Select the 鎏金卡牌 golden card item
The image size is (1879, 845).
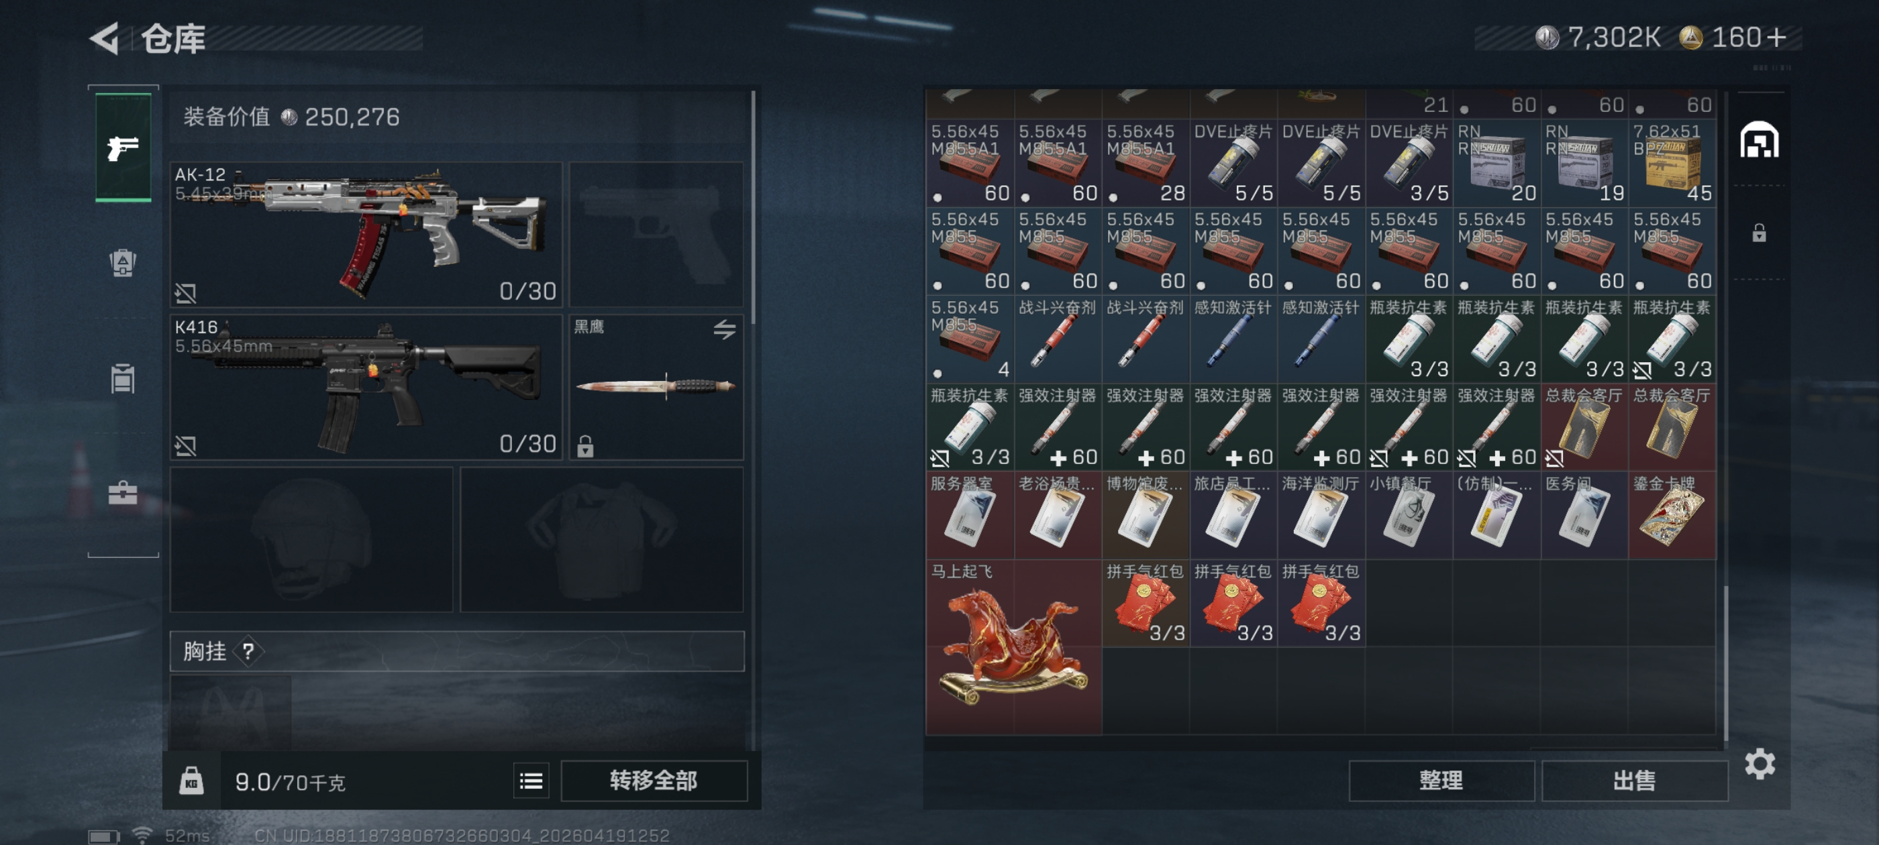(1672, 516)
